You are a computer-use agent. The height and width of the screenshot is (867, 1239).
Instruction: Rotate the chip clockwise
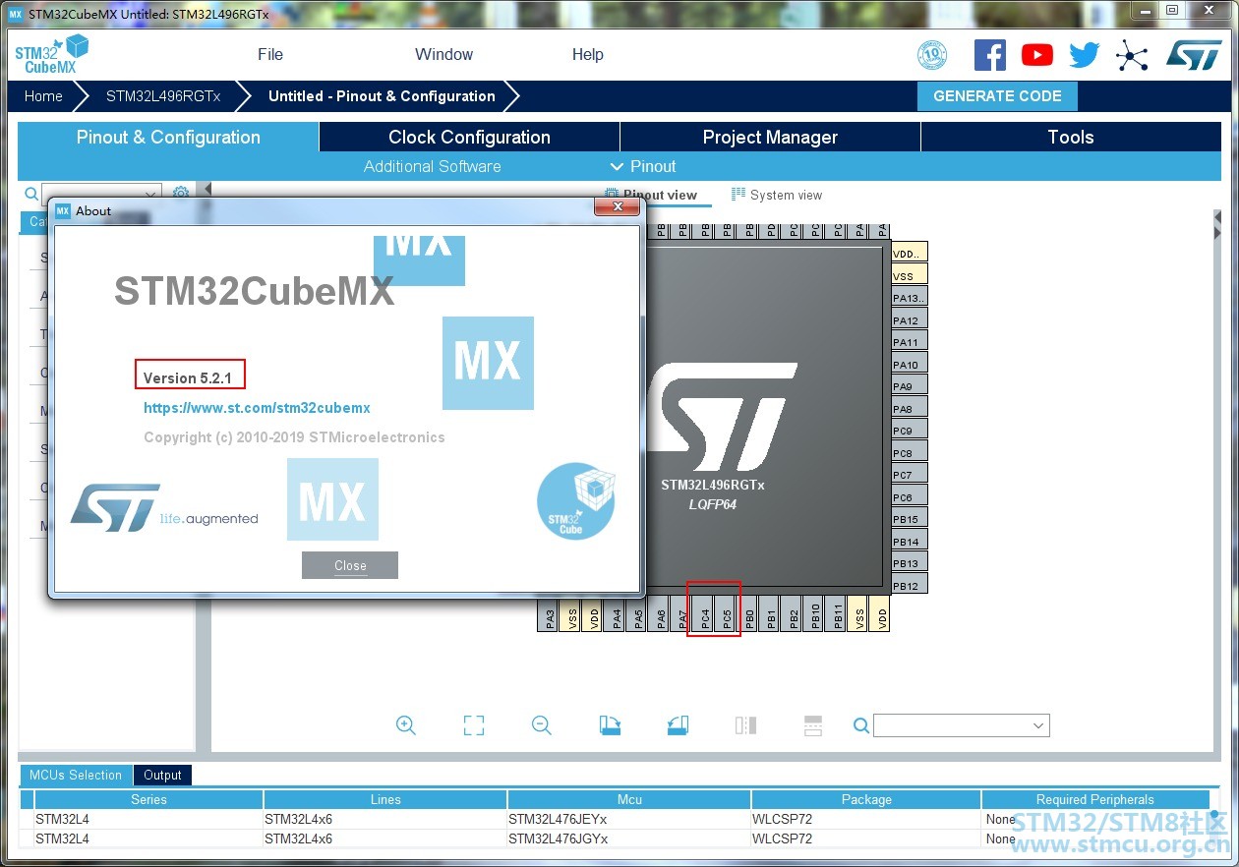(x=610, y=725)
